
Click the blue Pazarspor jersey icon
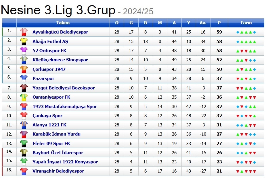click(24, 79)
